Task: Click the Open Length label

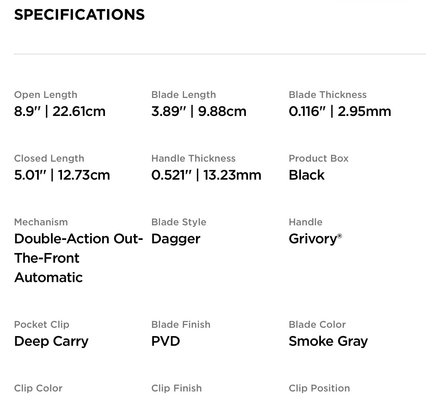Action: 45,95
